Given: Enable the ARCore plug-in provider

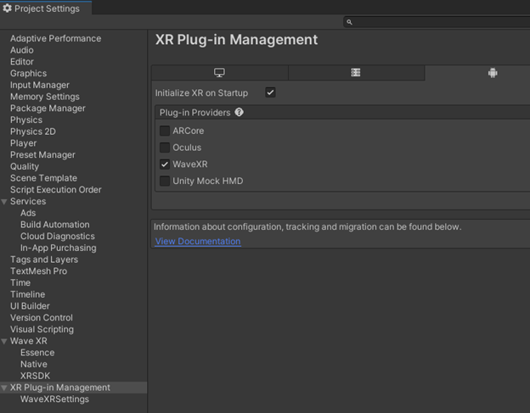Looking at the screenshot, I should [x=165, y=131].
